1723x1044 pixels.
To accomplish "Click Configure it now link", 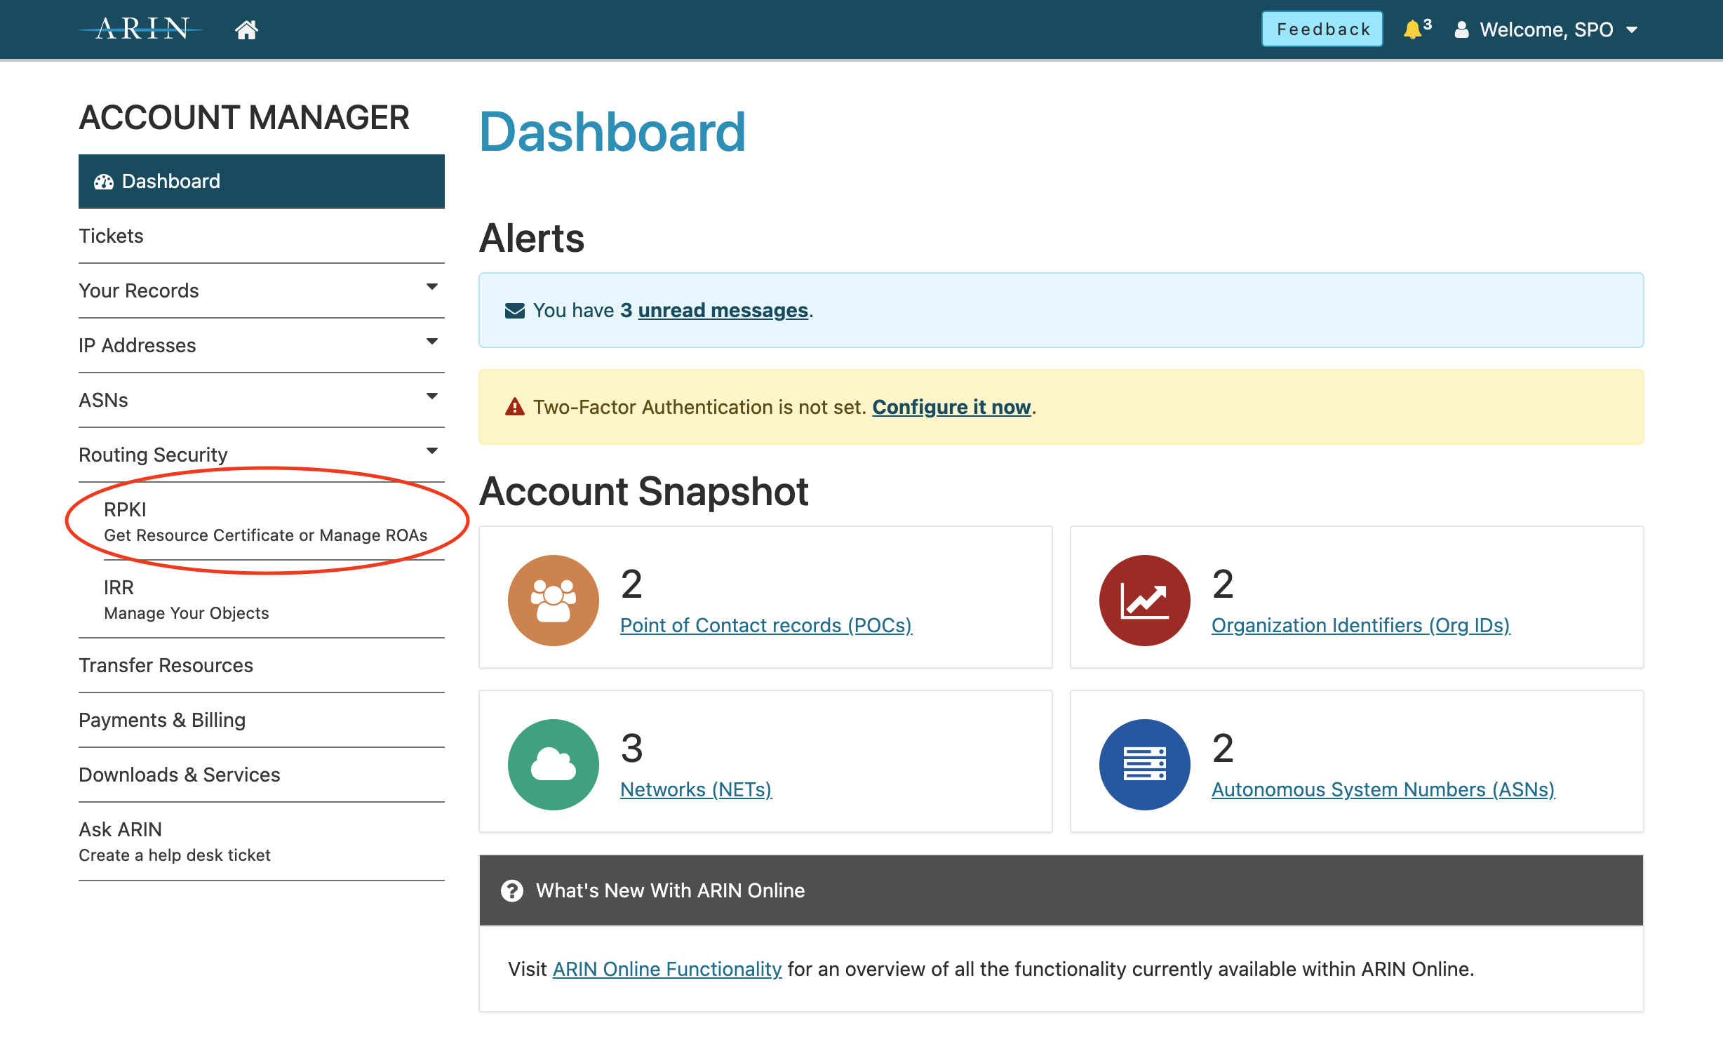I will tap(951, 407).
